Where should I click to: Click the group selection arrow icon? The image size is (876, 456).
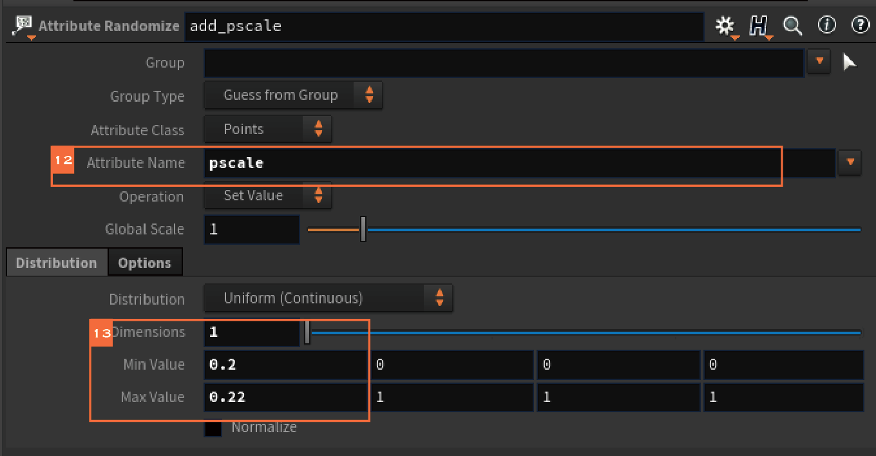tap(850, 62)
